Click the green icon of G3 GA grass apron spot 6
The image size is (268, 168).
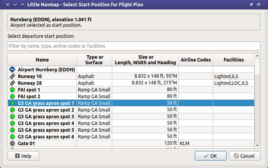[12, 137]
